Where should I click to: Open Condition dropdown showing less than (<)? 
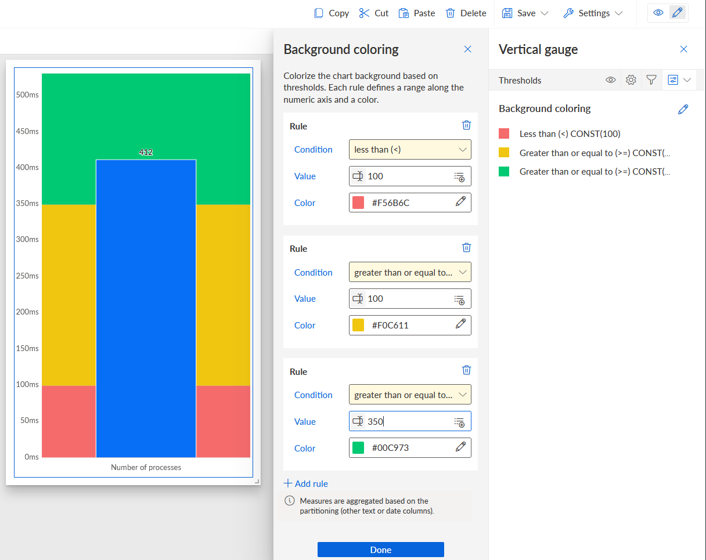coord(410,149)
